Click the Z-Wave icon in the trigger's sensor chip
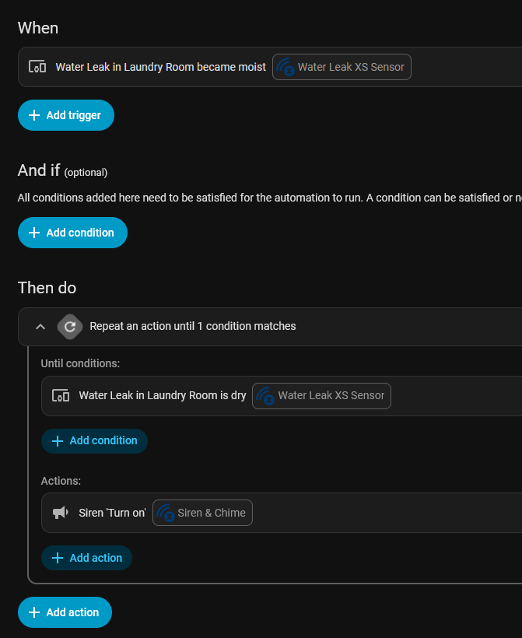 (x=286, y=67)
